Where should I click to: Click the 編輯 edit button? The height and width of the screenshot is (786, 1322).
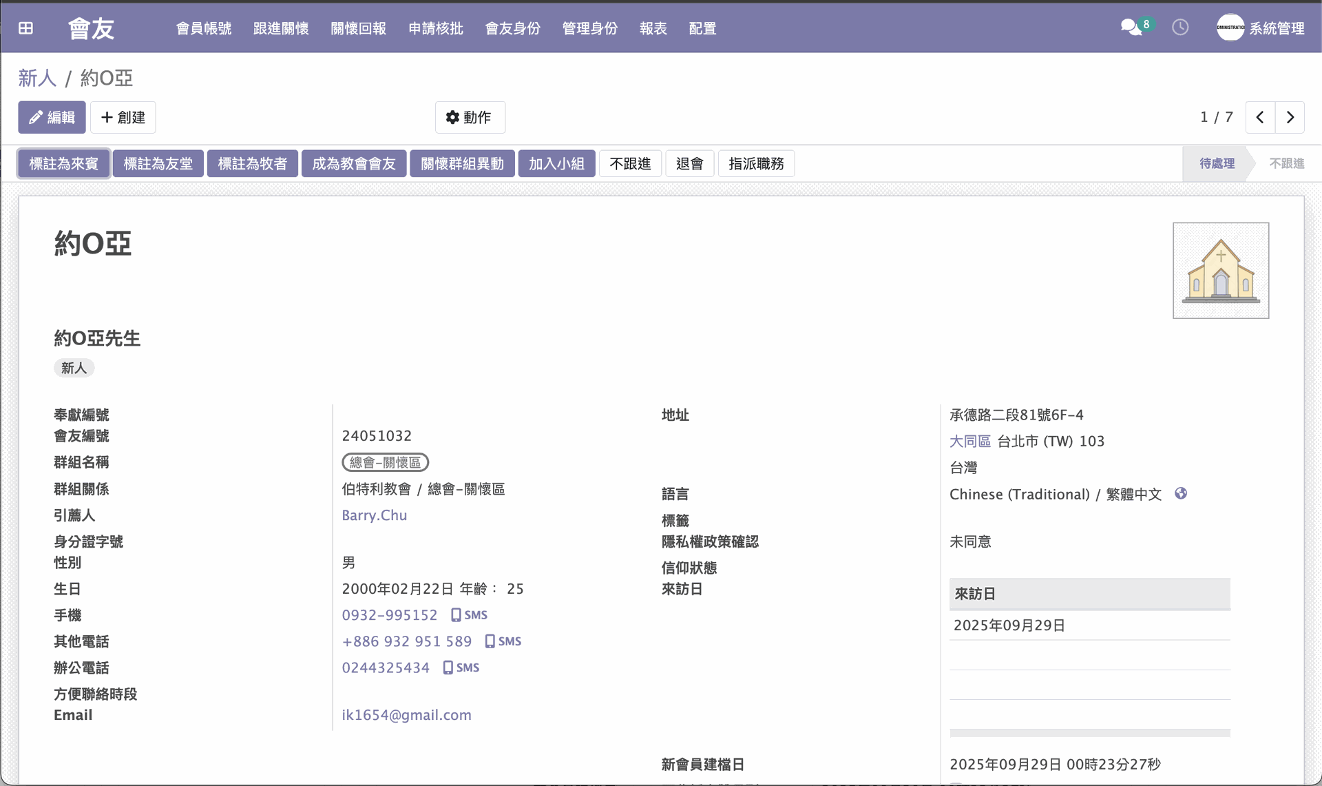pyautogui.click(x=52, y=117)
